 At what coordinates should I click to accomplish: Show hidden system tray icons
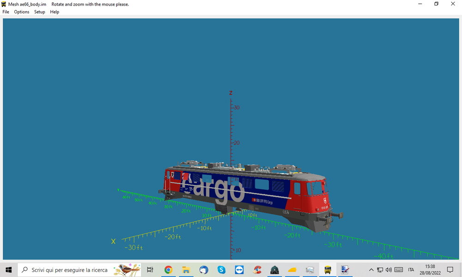click(371, 270)
